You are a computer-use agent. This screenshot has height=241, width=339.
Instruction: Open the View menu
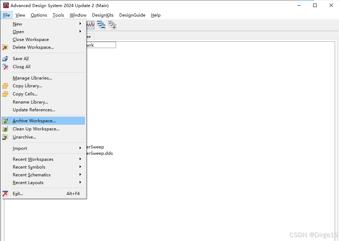20,15
